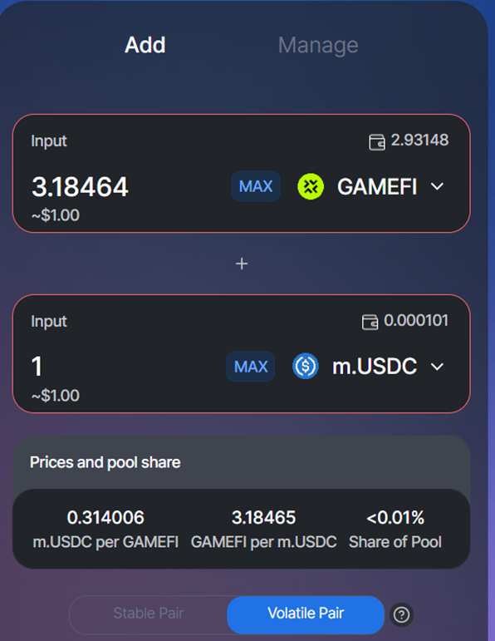Switch to the Manage tab
Viewport: 495px width, 641px height.
point(318,45)
